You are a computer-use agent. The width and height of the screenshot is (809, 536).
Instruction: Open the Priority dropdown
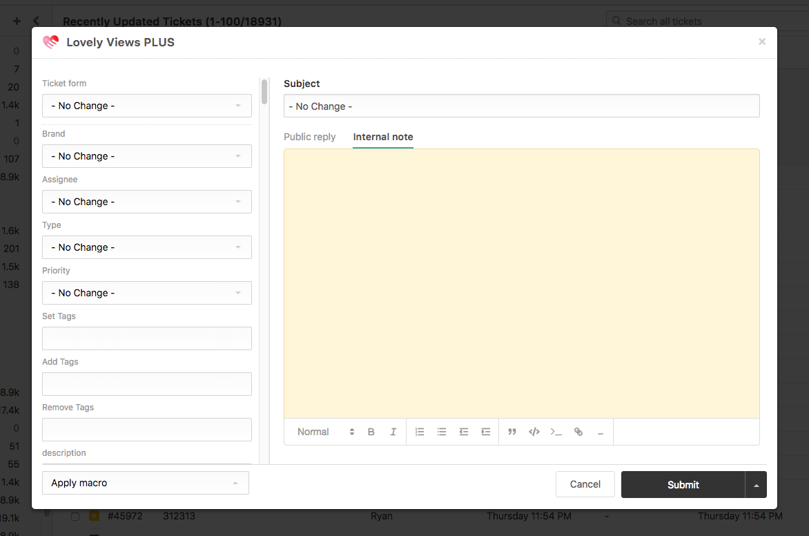pos(147,293)
